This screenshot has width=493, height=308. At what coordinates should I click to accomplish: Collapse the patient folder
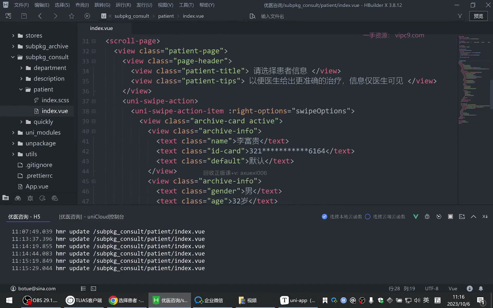coord(21,89)
